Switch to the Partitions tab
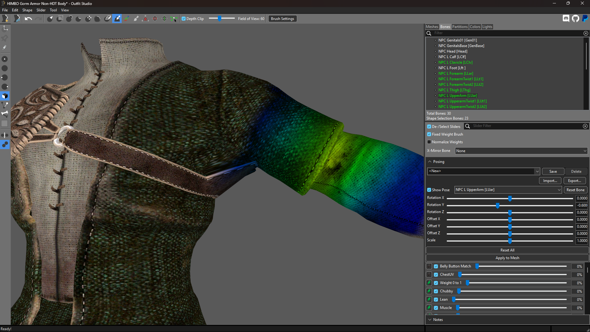This screenshot has height=332, width=590. pos(460,27)
